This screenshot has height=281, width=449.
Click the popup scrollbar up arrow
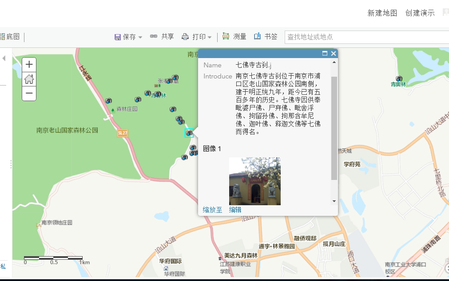[334, 62]
